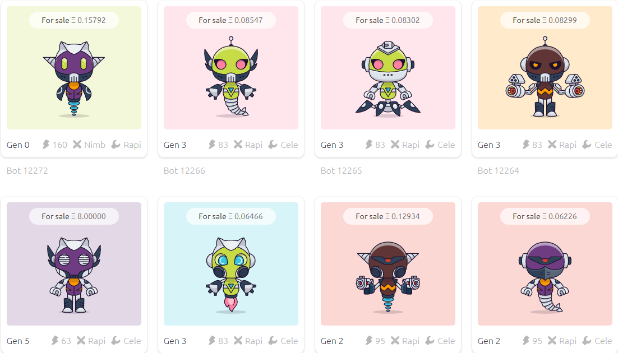
Task: Click the wrench icon on Bot 12265 card
Action: [x=430, y=145]
